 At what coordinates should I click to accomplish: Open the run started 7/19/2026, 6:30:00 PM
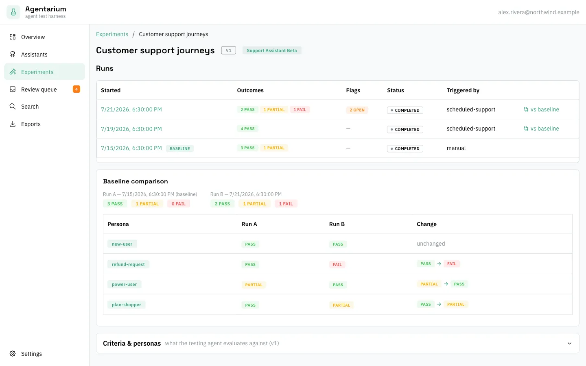(131, 129)
